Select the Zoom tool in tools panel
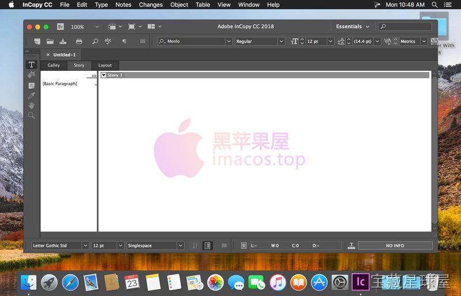The image size is (461, 296). click(32, 116)
